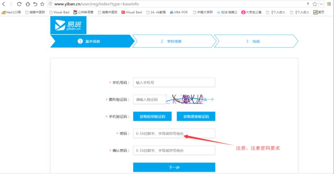Click the colorful grid apps icon

[x=329, y=4]
